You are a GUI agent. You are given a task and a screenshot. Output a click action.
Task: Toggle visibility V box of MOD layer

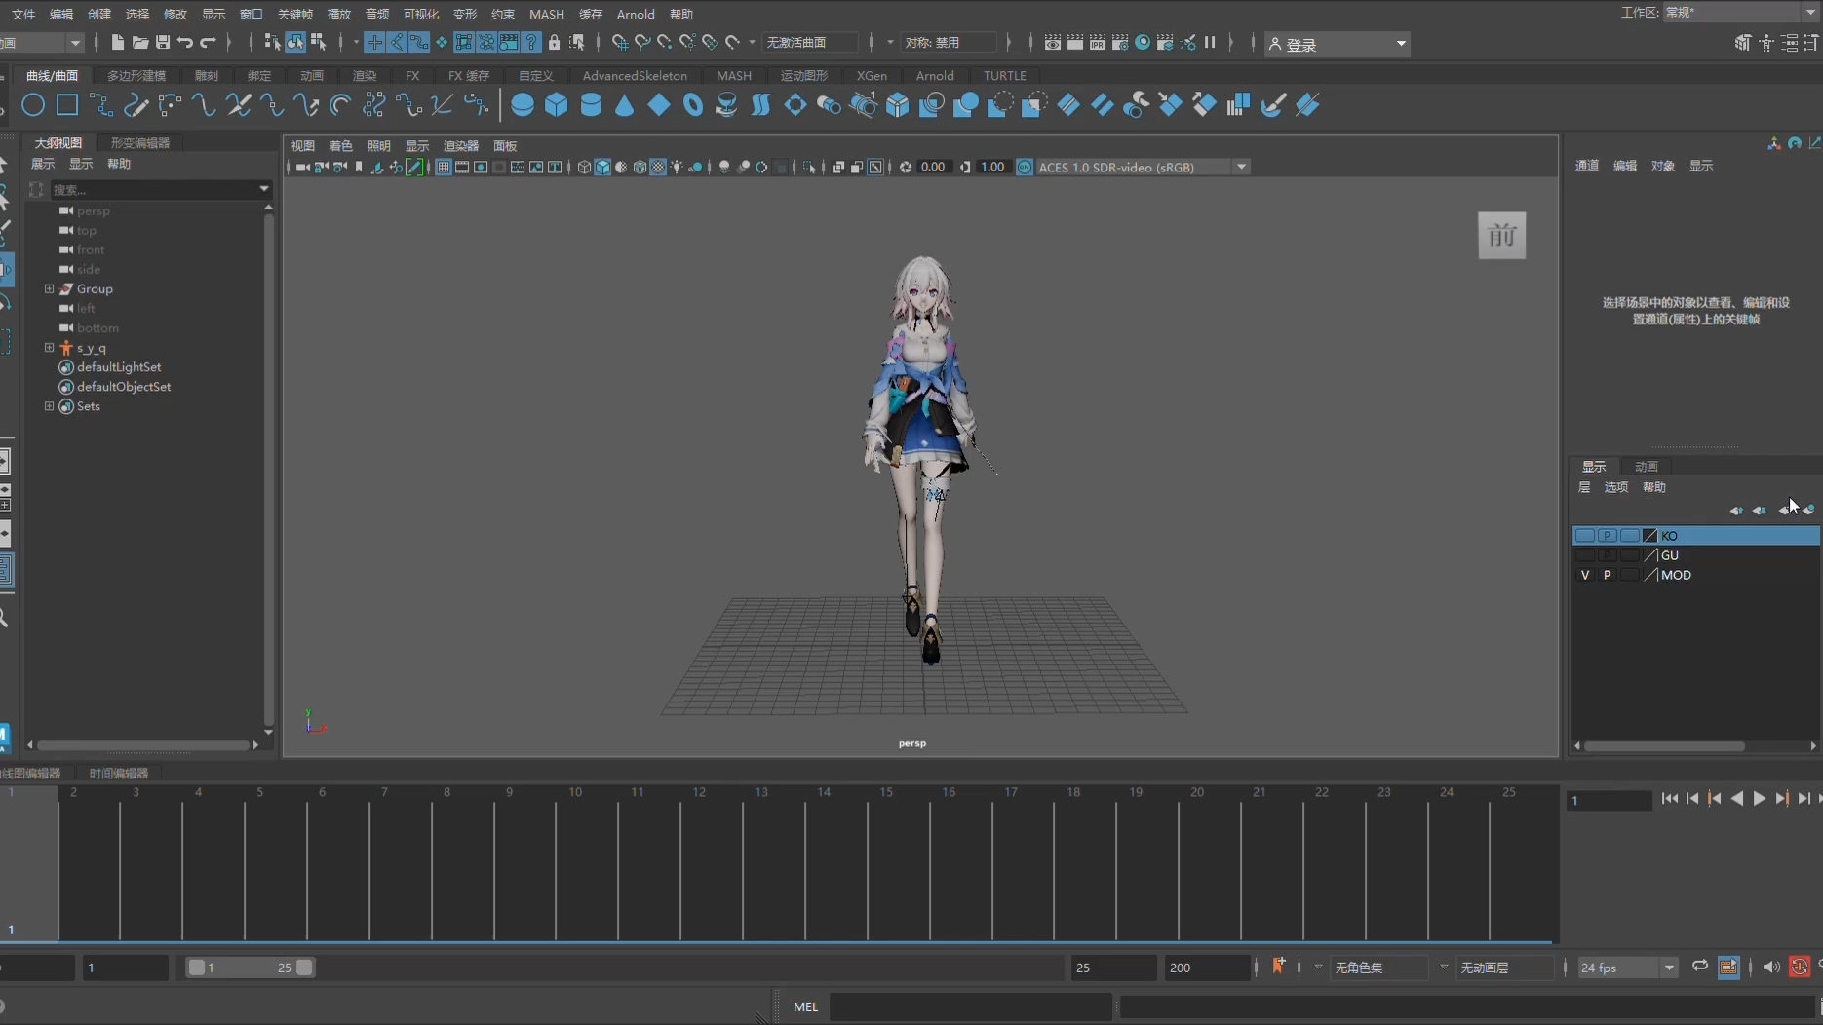pyautogui.click(x=1585, y=575)
